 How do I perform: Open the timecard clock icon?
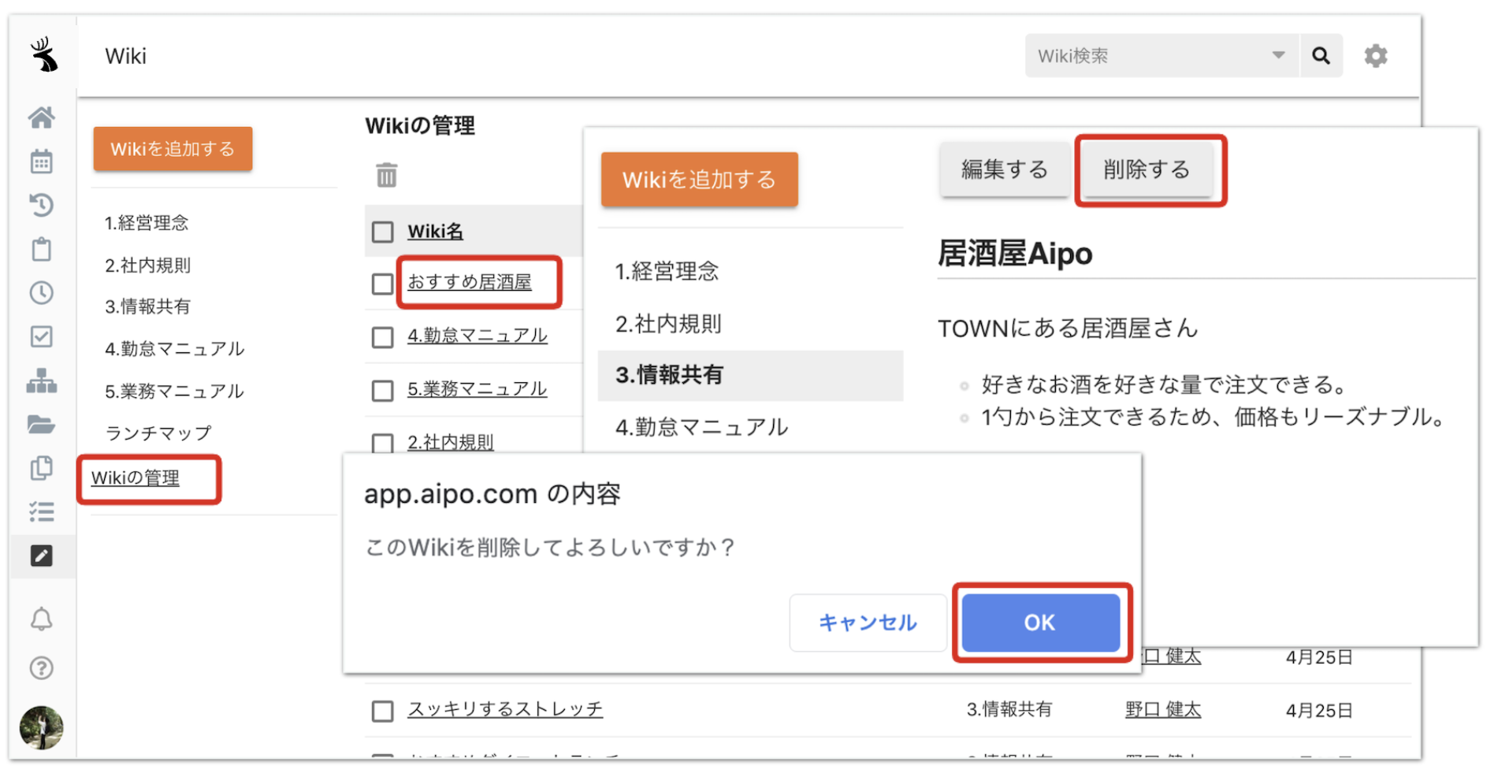[x=42, y=293]
